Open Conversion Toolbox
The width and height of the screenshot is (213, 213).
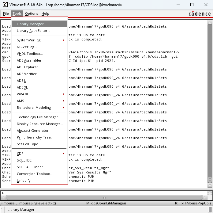coord(39,174)
